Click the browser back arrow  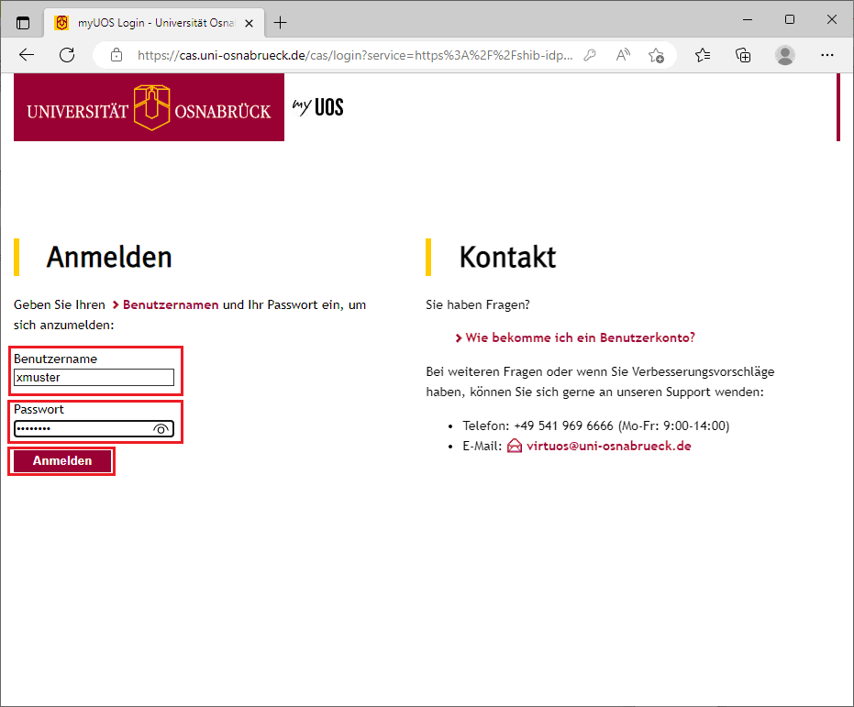pos(26,55)
